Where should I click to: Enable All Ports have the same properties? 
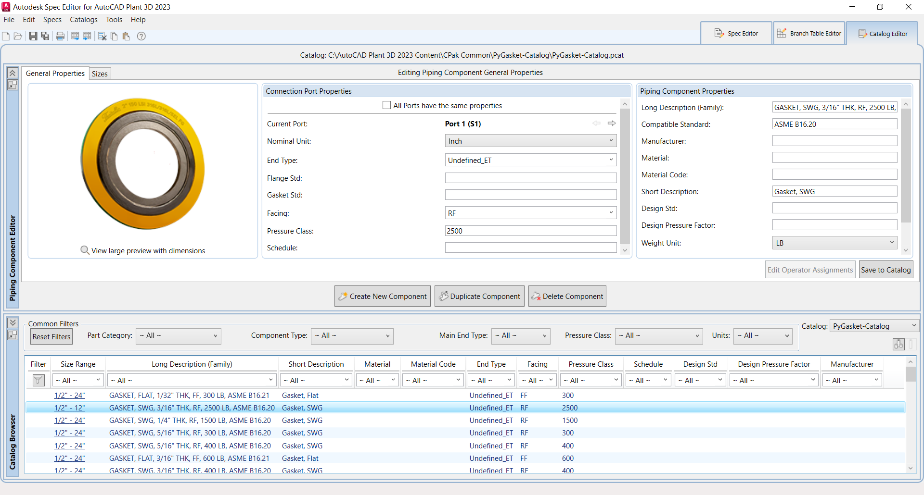[386, 105]
